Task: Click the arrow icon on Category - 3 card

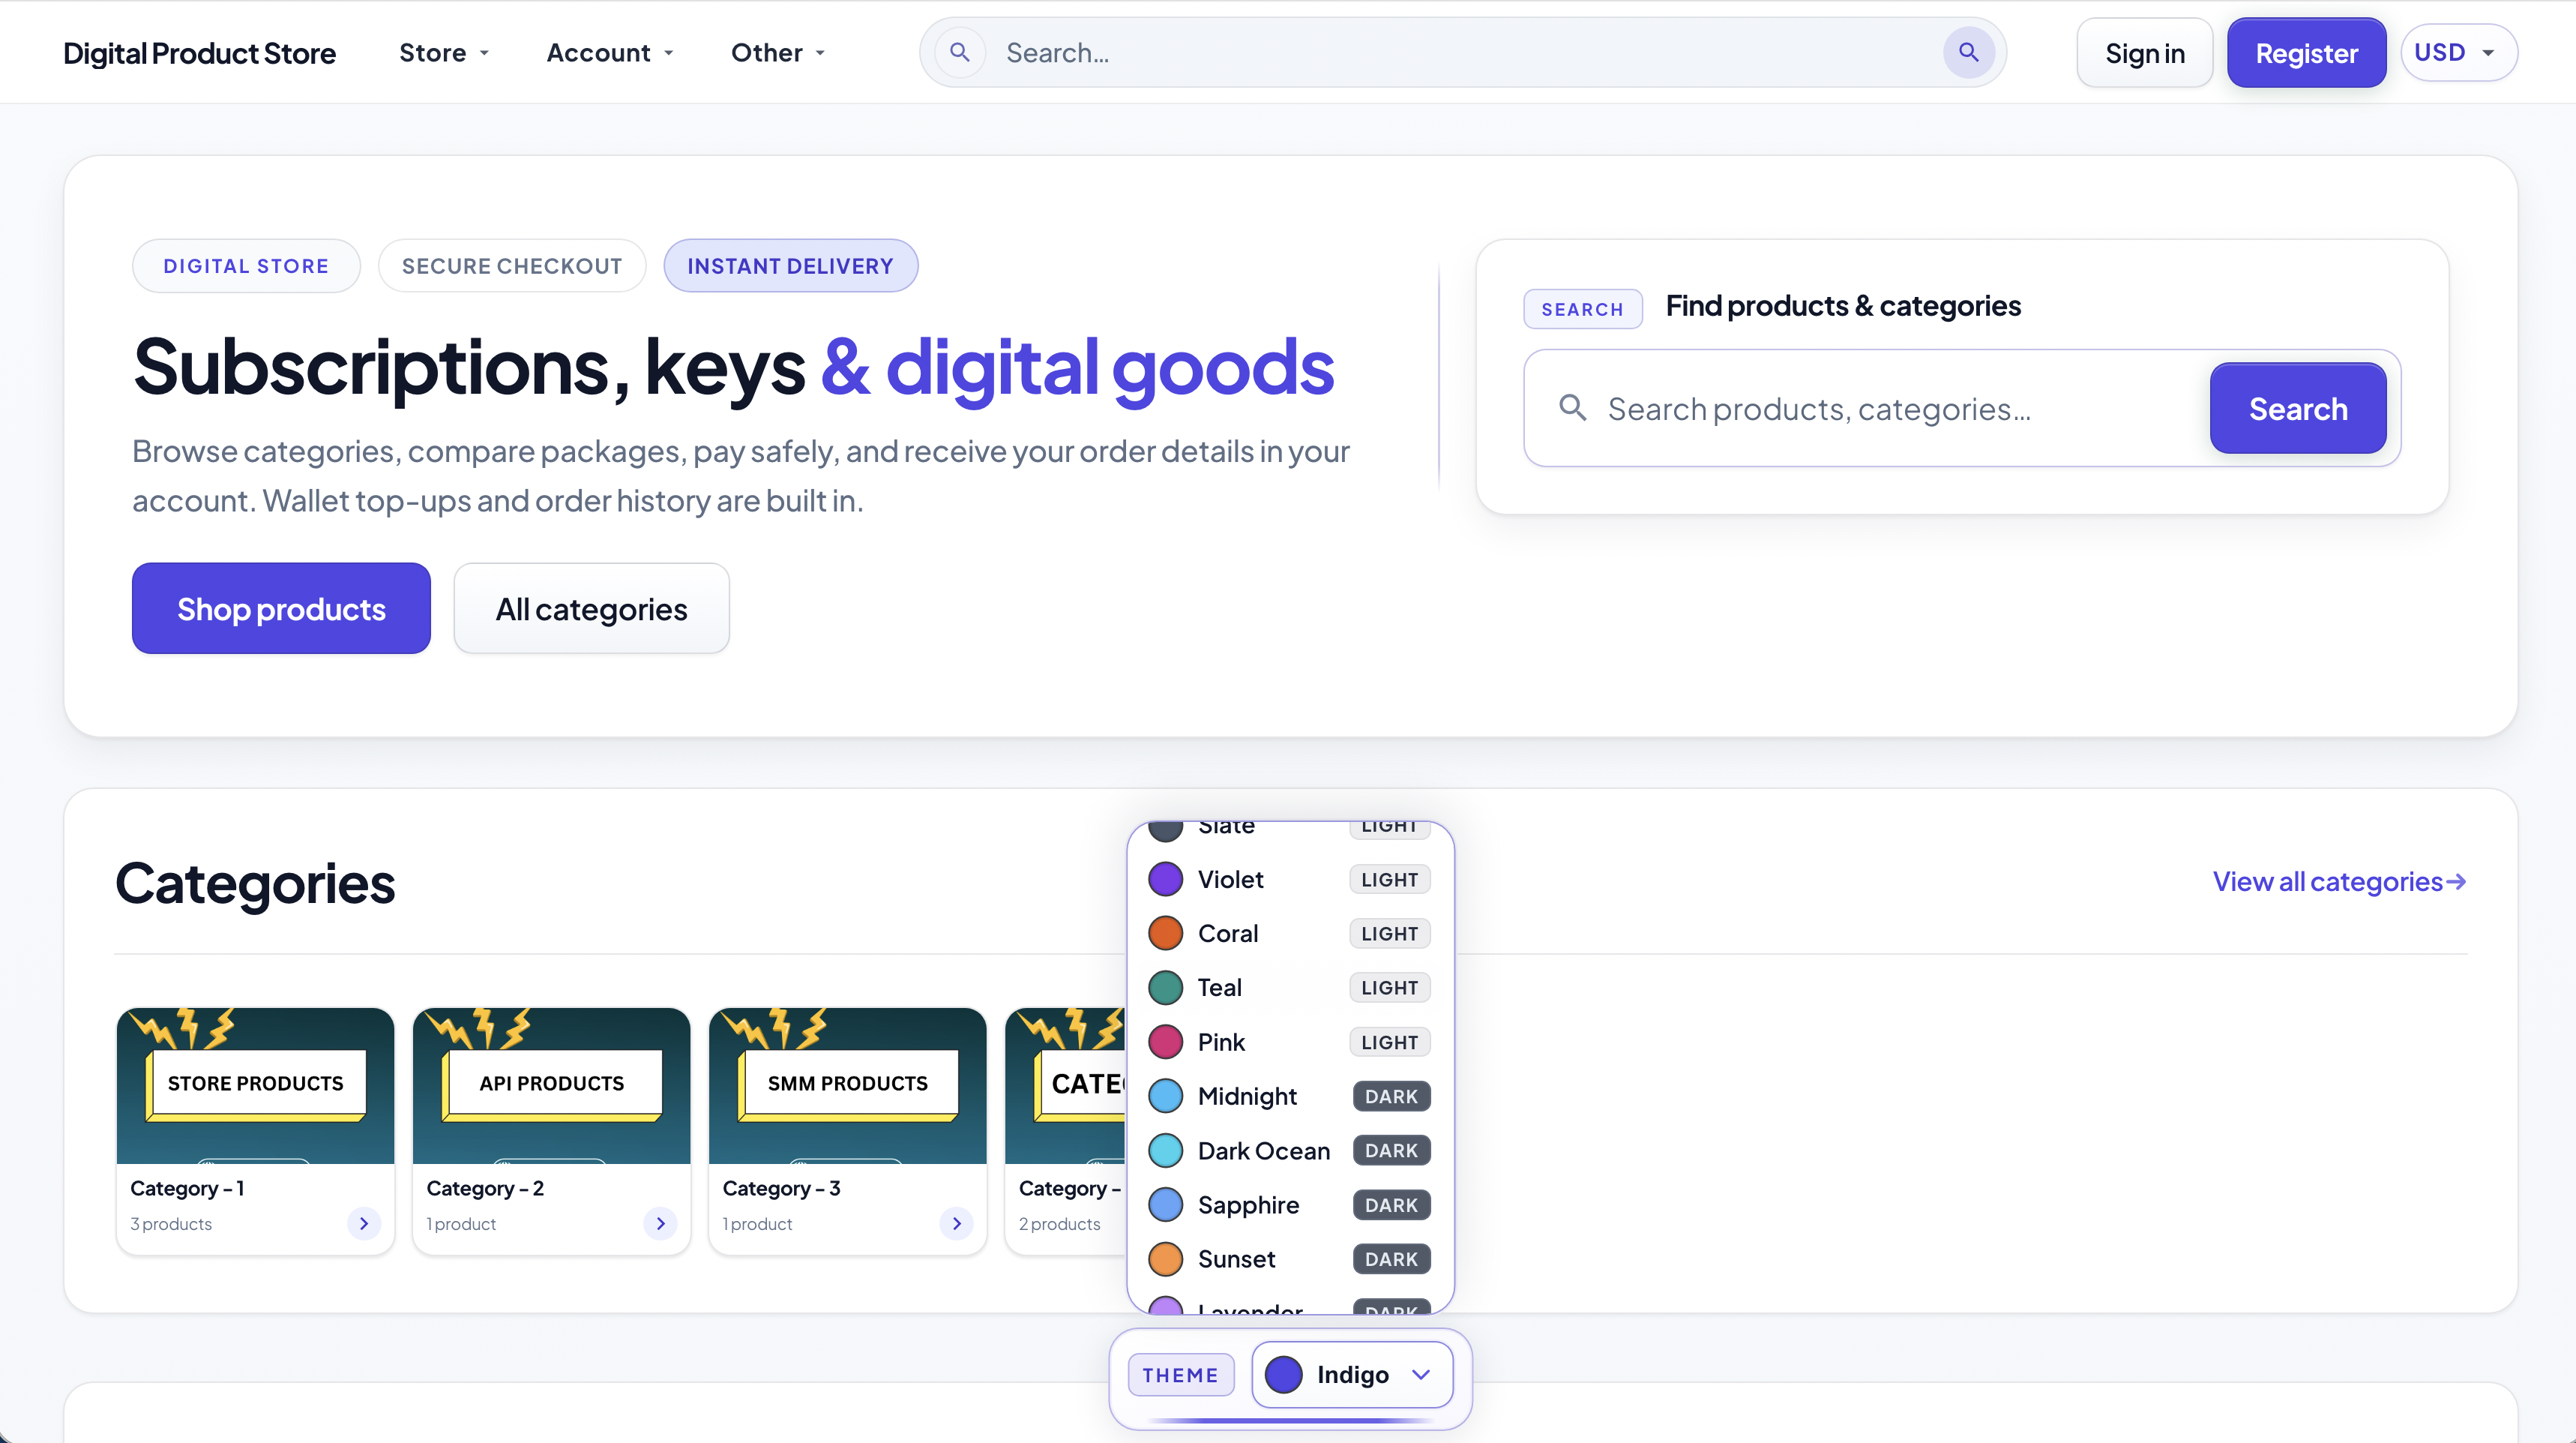Action: (x=956, y=1222)
